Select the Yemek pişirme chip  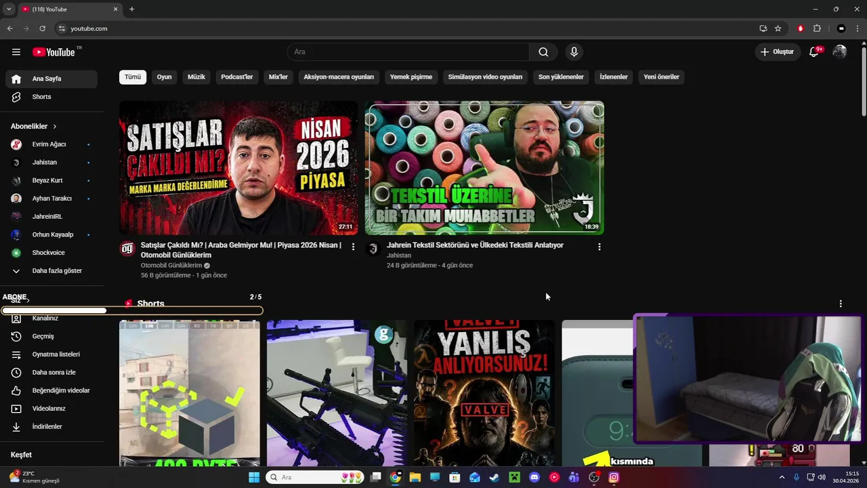coord(411,77)
